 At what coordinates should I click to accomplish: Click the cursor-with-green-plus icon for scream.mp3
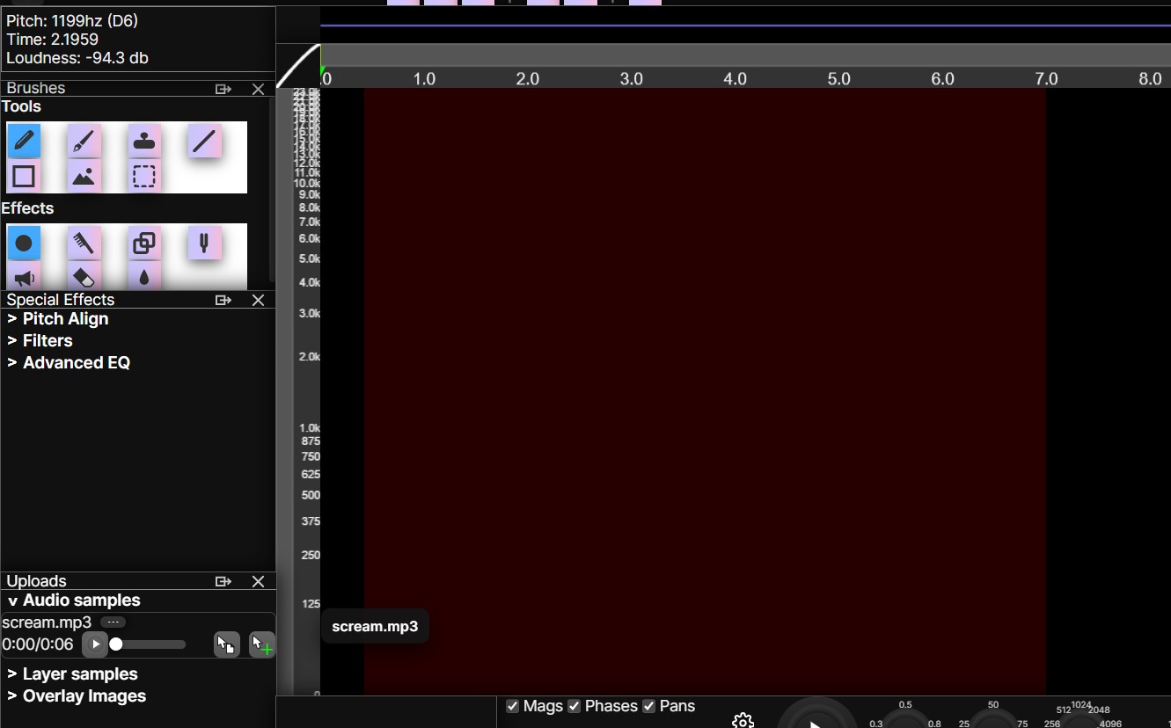tap(262, 644)
